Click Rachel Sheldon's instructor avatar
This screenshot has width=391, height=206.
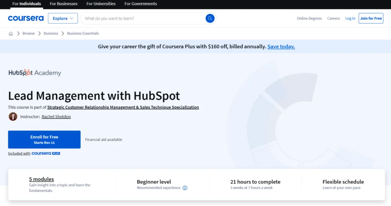coord(13,117)
